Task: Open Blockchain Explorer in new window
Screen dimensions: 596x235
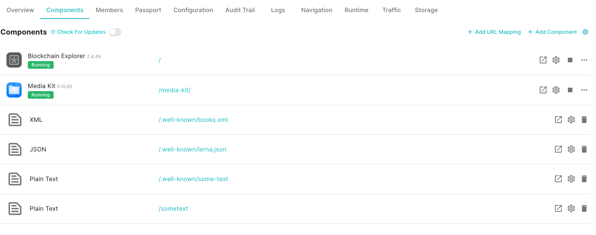Action: point(543,60)
